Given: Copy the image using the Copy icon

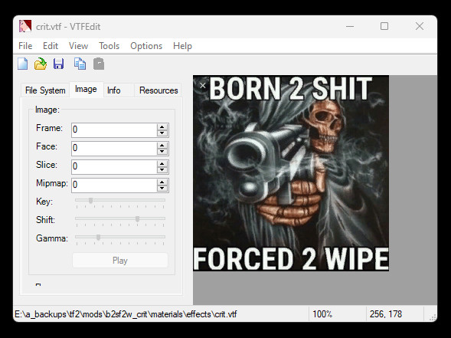Looking at the screenshot, I should pos(80,64).
